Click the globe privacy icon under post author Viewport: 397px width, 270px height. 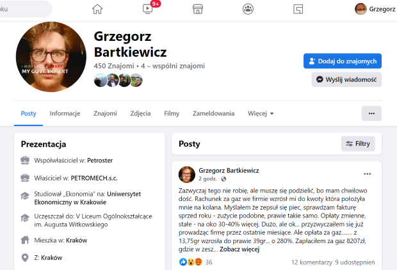(x=223, y=179)
